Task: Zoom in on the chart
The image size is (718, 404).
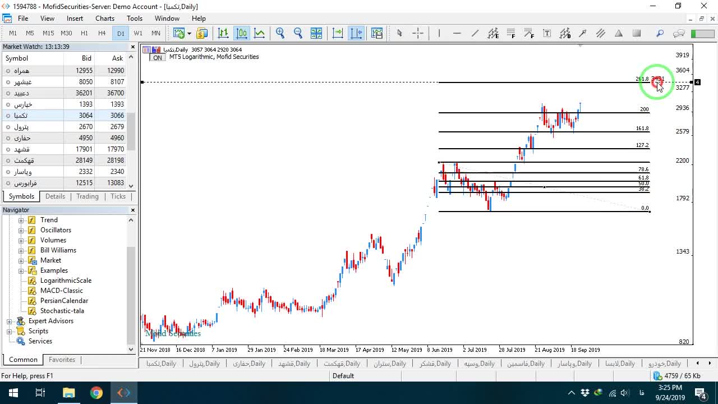Action: click(x=280, y=33)
